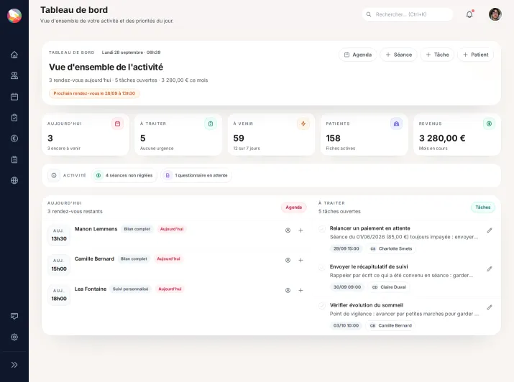Image resolution: width=514 pixels, height=382 pixels.
Task: Open the euro billing icon in the sidebar
Action: coord(14,139)
